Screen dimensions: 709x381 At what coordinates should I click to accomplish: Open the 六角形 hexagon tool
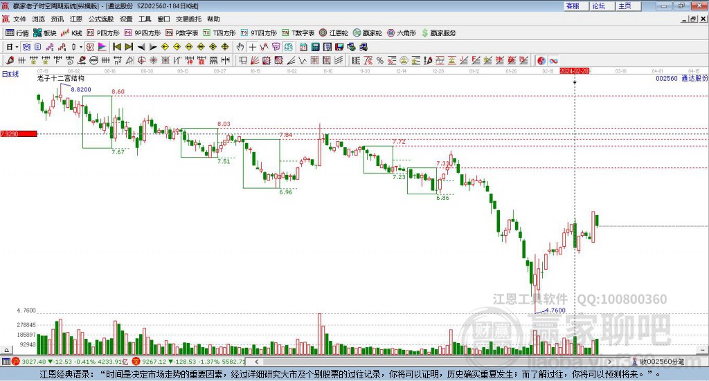[402, 33]
